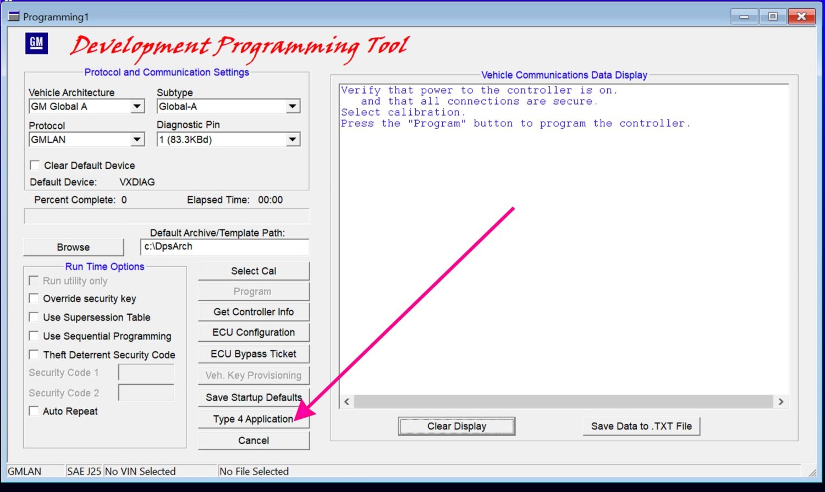Open ECU Configuration

[254, 332]
